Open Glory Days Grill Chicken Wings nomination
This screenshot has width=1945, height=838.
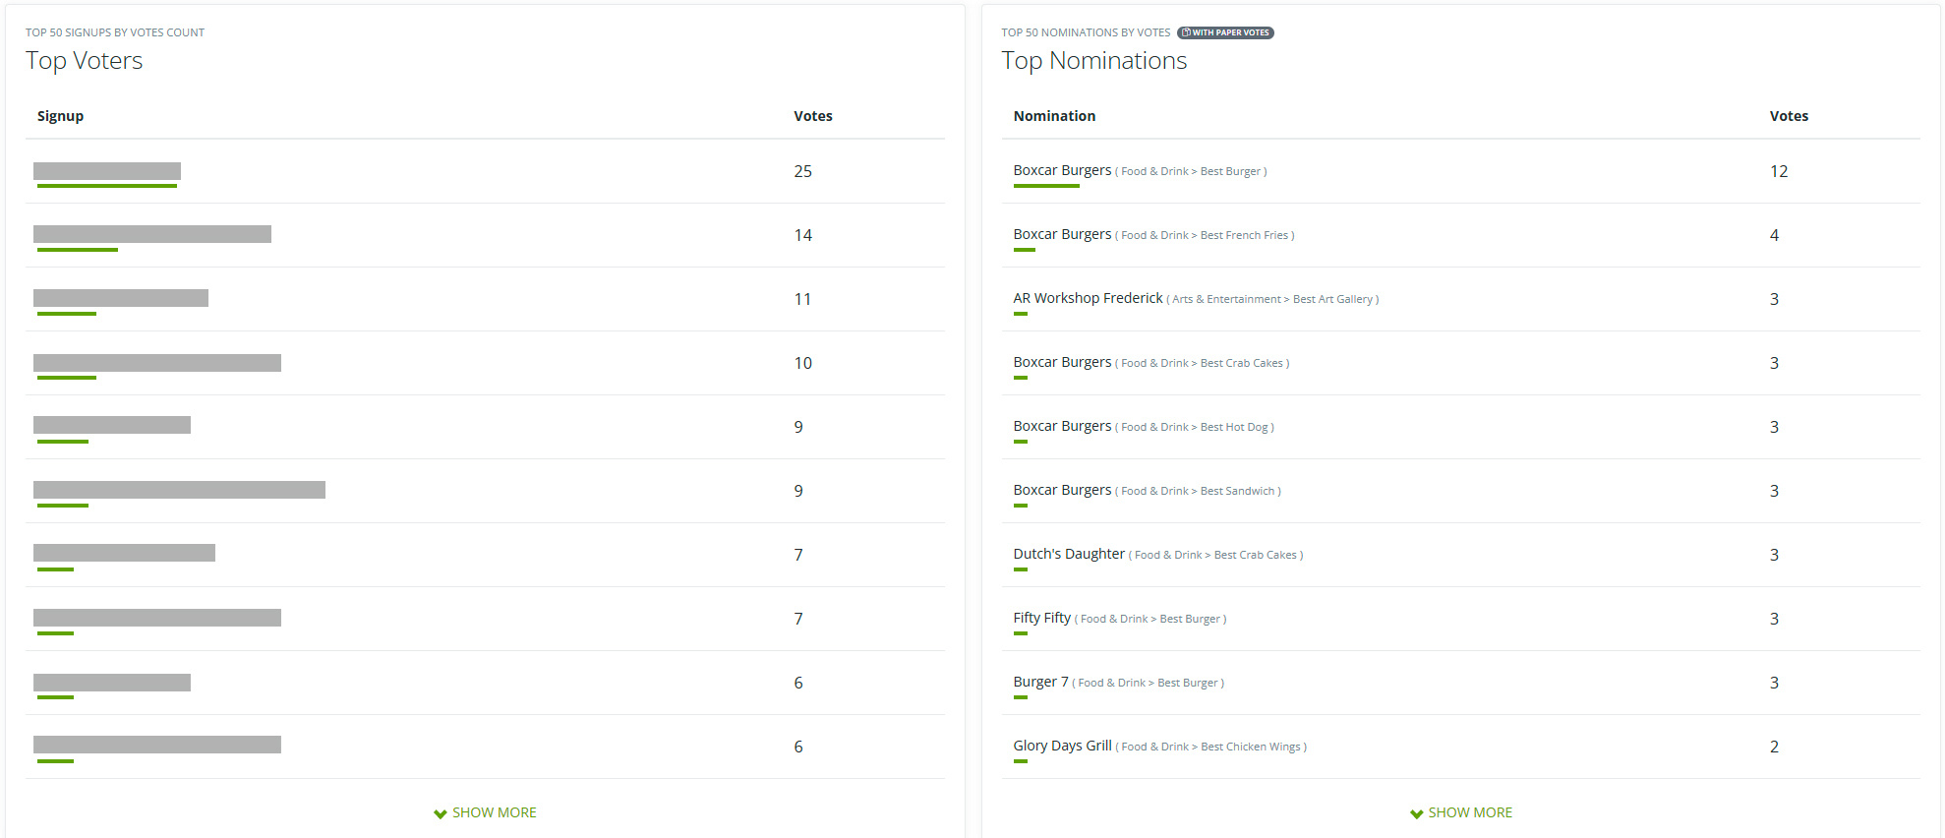(x=1062, y=746)
